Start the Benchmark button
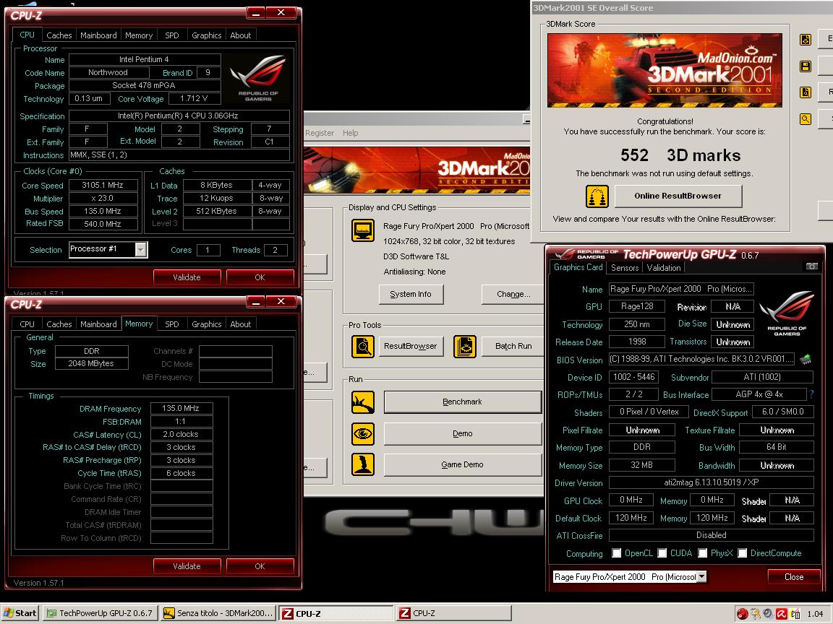 click(x=462, y=402)
